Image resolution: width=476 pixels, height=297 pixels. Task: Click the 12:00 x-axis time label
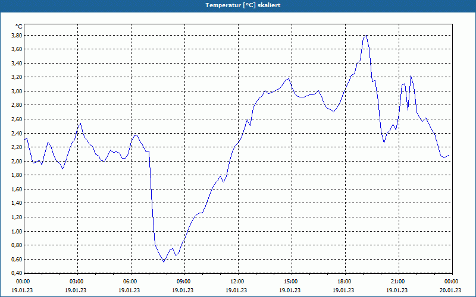[237, 282]
